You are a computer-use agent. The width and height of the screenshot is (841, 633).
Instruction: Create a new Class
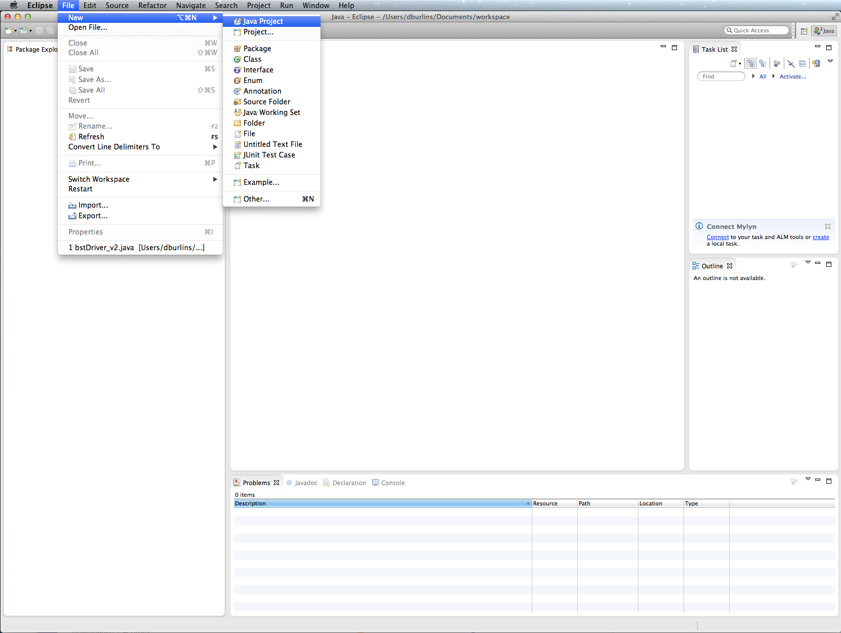pos(271,59)
